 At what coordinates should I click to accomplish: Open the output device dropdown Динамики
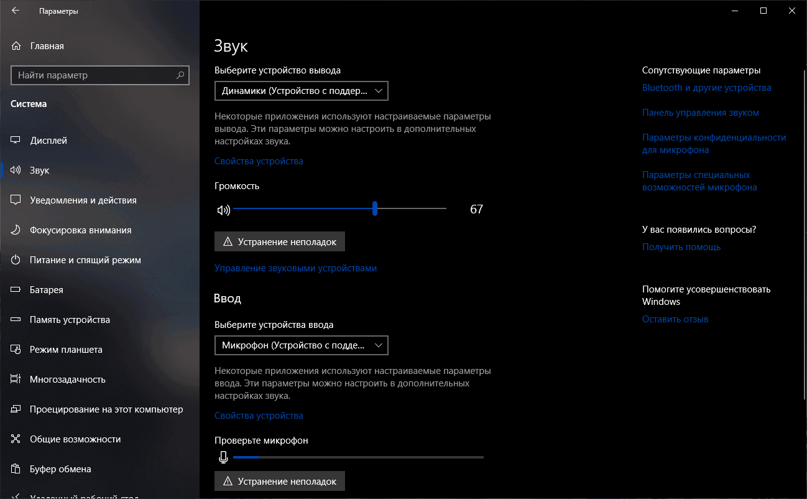click(x=301, y=91)
